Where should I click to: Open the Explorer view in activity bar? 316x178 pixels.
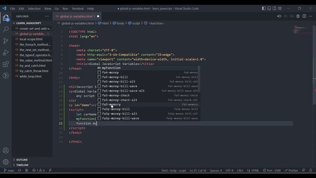[x=5, y=18]
